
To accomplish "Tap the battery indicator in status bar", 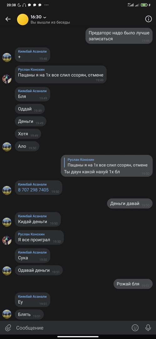I will point(144,5).
